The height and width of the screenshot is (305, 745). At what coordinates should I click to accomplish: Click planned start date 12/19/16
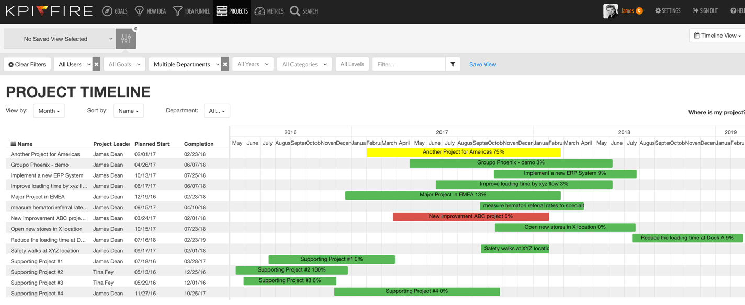click(x=145, y=197)
